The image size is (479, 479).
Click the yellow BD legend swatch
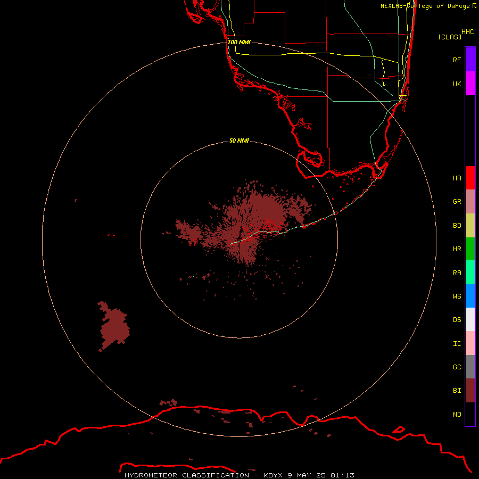470,225
